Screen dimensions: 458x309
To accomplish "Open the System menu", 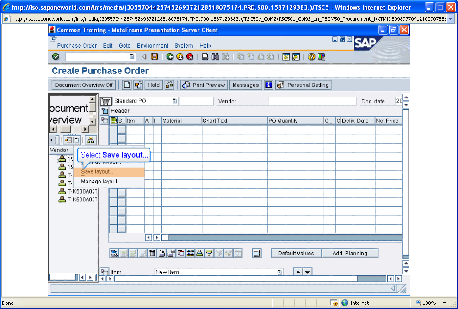I will click(184, 46).
